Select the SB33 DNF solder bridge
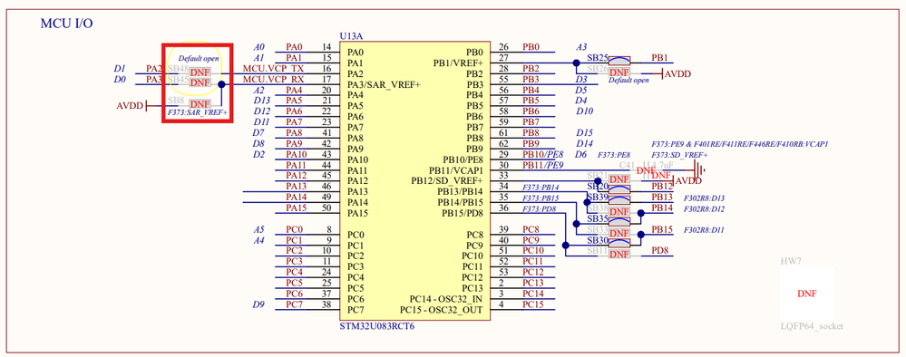Screen dimensions: 906x357 coord(619,233)
